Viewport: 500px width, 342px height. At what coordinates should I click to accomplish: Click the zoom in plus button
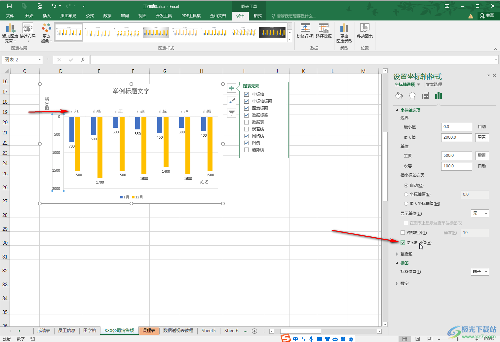point(477,339)
